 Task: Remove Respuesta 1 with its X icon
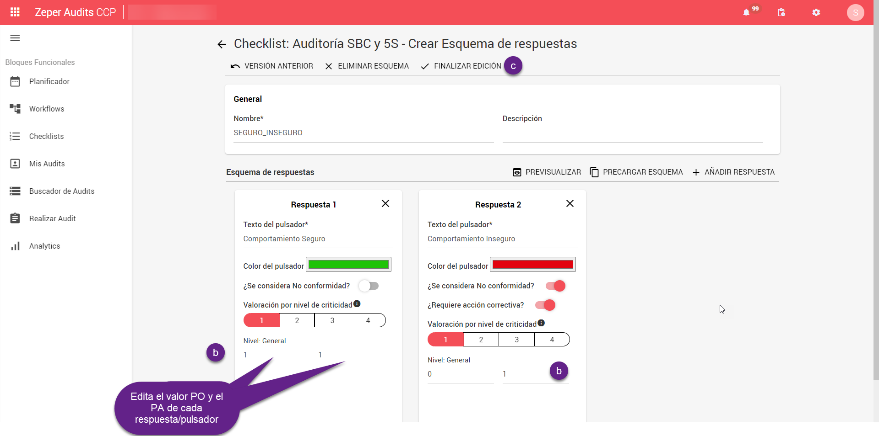coord(385,203)
